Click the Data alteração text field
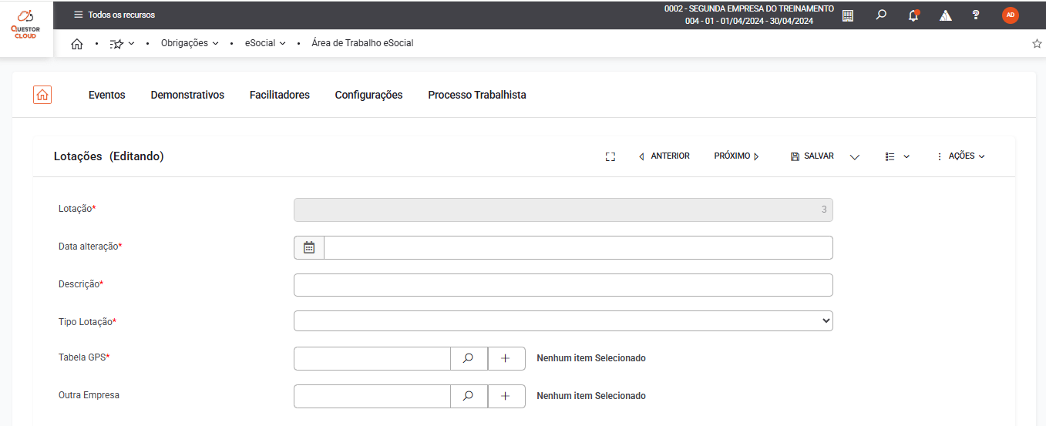This screenshot has width=1046, height=426. 578,247
